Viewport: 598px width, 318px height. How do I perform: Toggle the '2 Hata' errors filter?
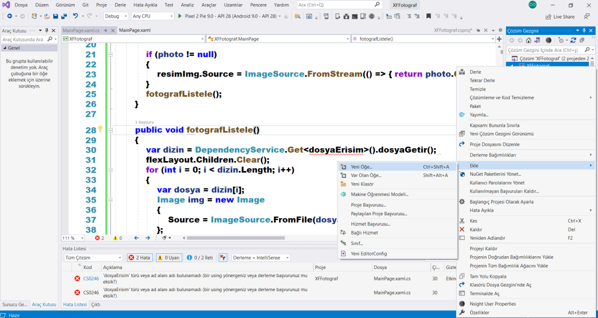tap(140, 257)
